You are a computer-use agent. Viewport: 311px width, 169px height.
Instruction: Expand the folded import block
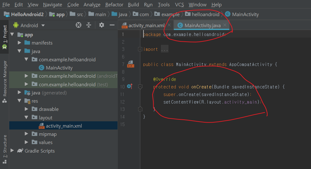coord(140,49)
